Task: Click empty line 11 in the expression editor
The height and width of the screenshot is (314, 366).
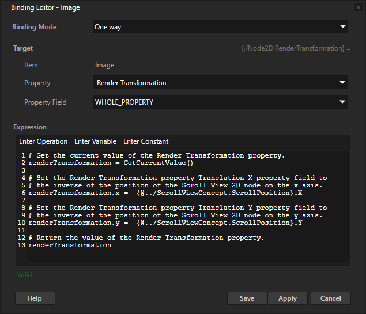Action: click(x=115, y=231)
